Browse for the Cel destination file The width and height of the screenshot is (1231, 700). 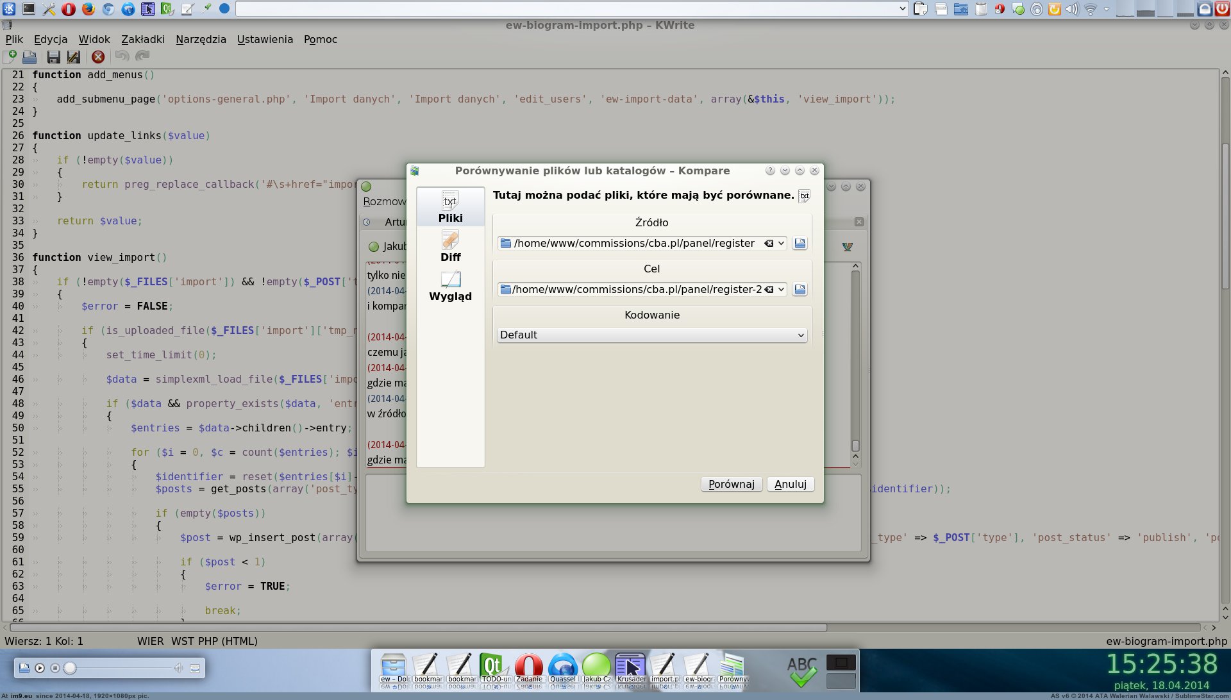click(x=800, y=290)
